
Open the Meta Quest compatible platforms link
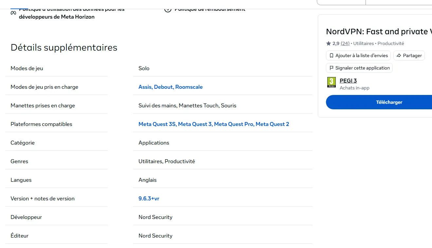coord(214,124)
